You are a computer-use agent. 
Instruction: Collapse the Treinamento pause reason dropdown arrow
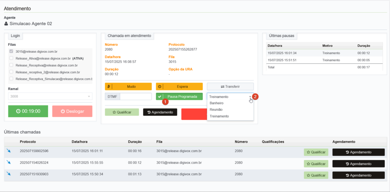point(250,97)
